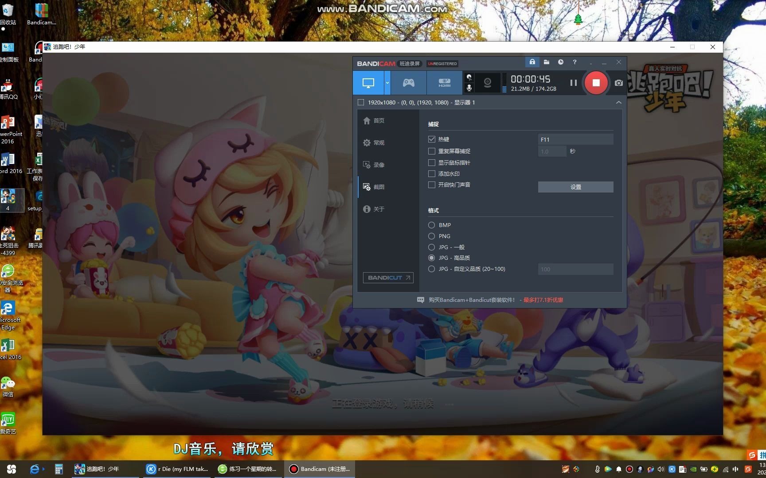Open scheduled recording clock icon
Screen dimensions: 766x478
pyautogui.click(x=561, y=62)
